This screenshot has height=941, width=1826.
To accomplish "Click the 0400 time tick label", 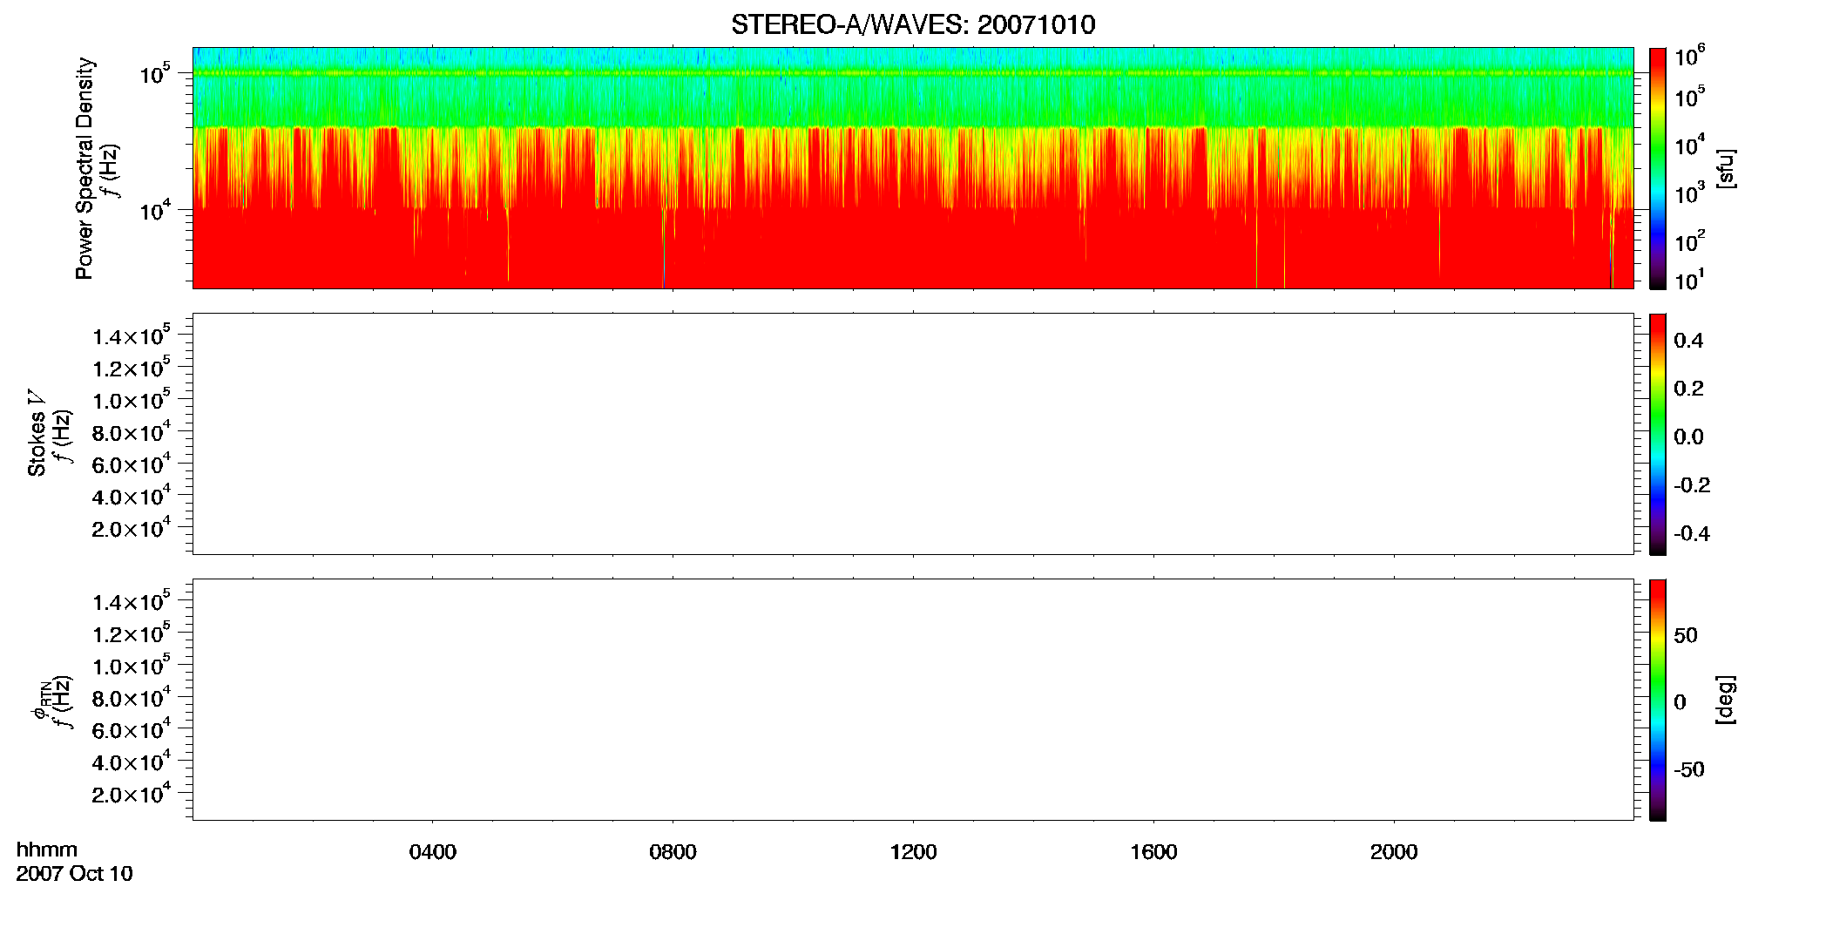I will point(433,852).
